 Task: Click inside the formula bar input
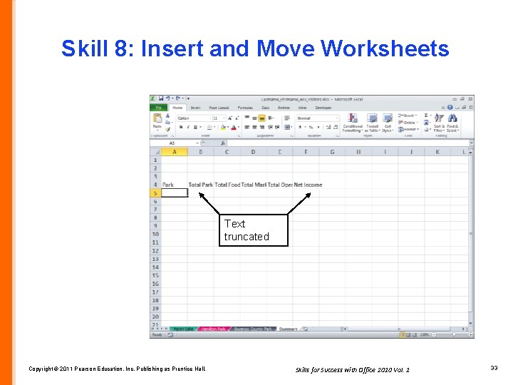[348, 143]
